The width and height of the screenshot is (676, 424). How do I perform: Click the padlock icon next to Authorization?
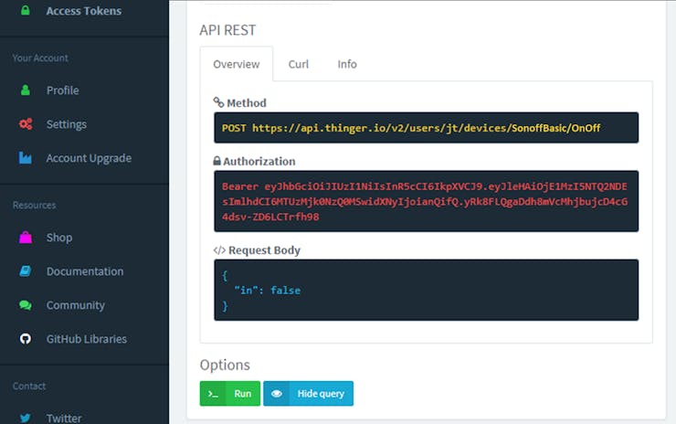pyautogui.click(x=217, y=161)
